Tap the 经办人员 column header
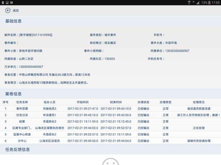The height and width of the screenshot is (165, 221). (50, 102)
